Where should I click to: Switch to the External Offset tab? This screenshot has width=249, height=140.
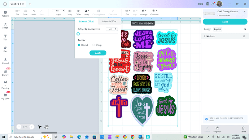click(86, 21)
